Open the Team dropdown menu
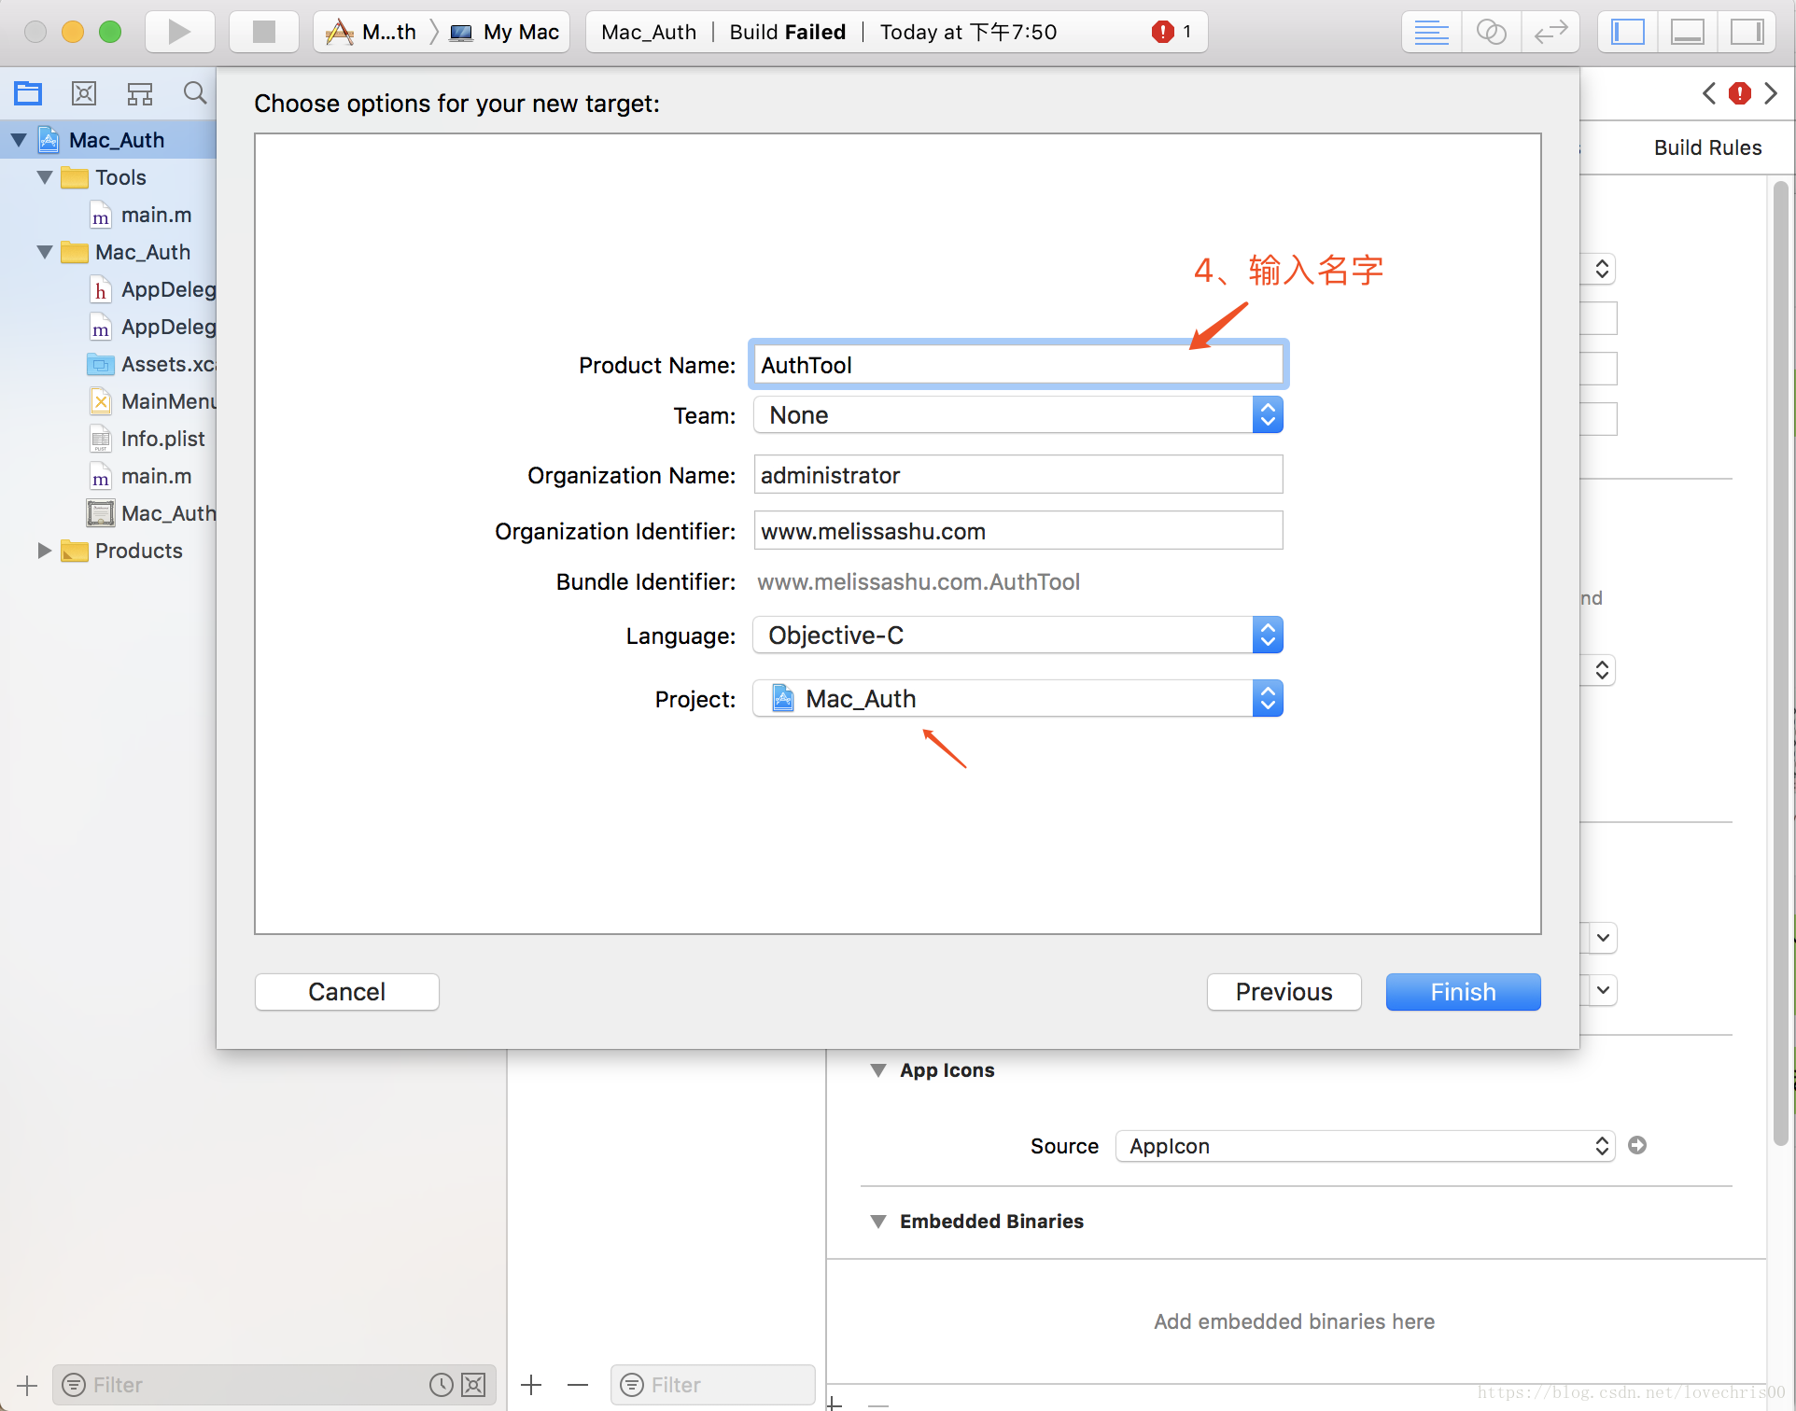 (x=1267, y=414)
